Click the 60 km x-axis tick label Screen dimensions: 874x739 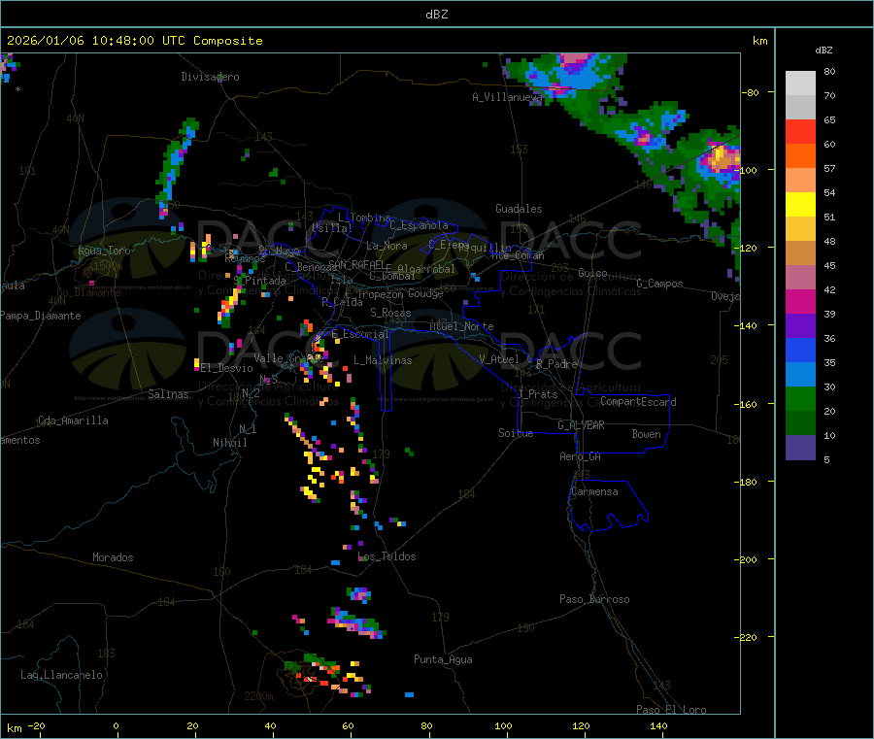point(348,725)
